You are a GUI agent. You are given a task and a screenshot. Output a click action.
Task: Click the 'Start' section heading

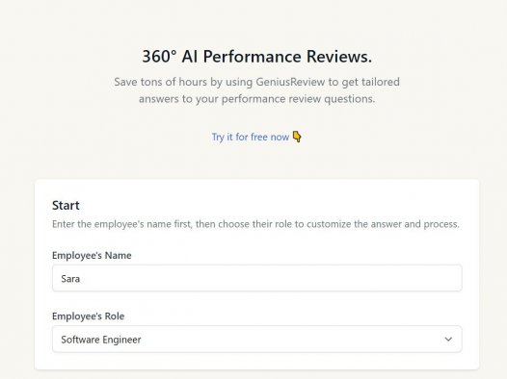tap(66, 206)
